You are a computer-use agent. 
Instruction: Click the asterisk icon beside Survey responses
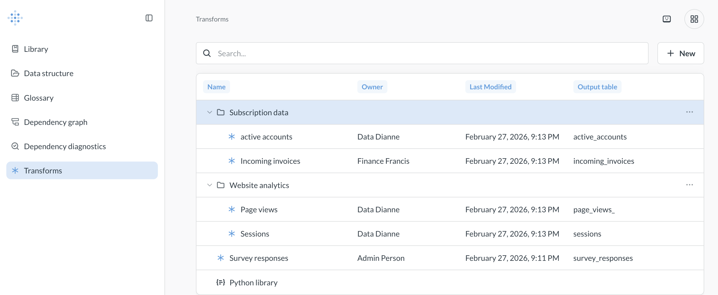point(220,258)
